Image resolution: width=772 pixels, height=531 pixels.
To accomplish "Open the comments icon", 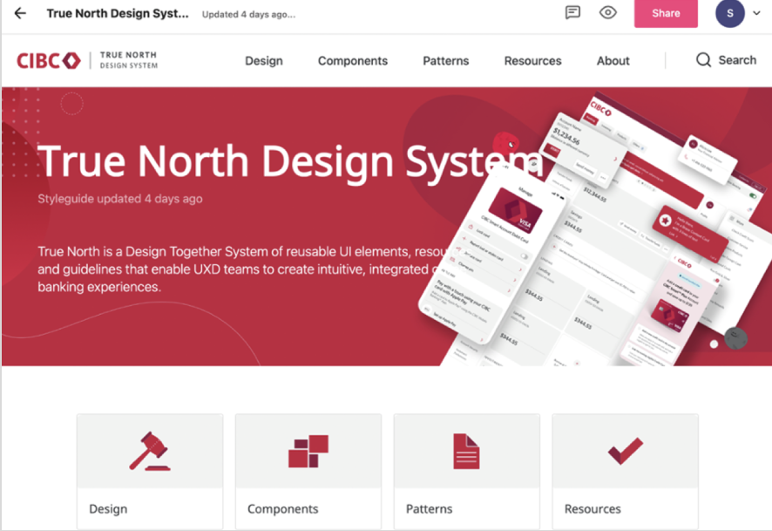I will [x=572, y=12].
